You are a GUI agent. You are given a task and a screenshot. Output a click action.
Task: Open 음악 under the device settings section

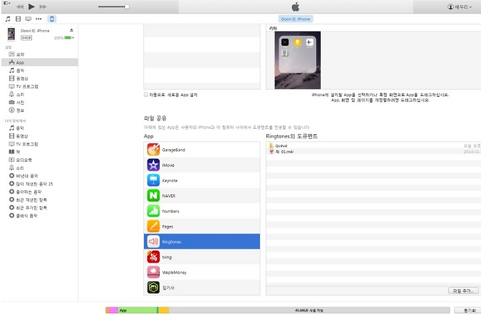[39, 70]
